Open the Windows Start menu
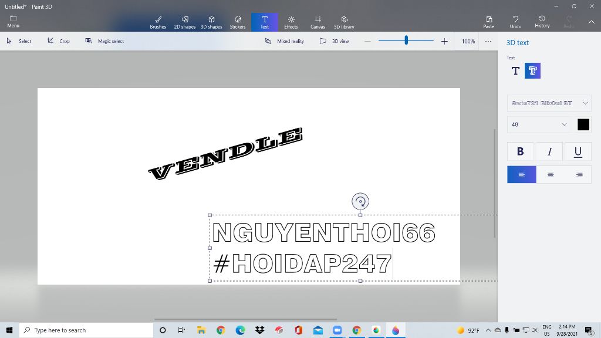The width and height of the screenshot is (601, 338). [x=9, y=330]
